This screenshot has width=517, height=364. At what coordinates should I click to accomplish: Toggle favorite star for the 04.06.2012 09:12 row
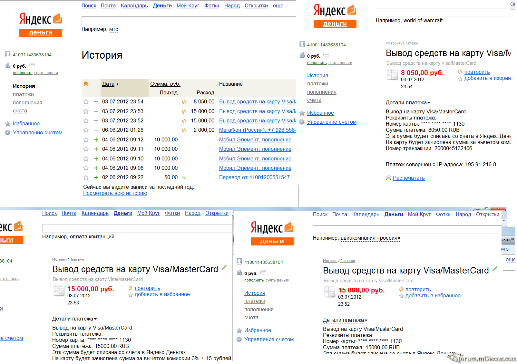point(86,140)
